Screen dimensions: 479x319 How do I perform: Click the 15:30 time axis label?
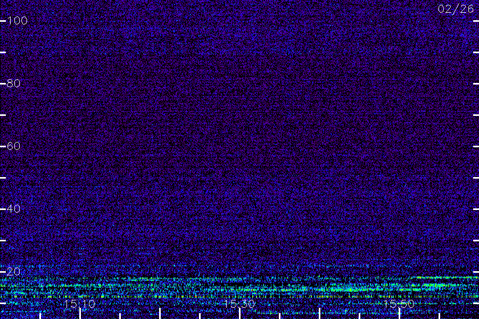239,304
